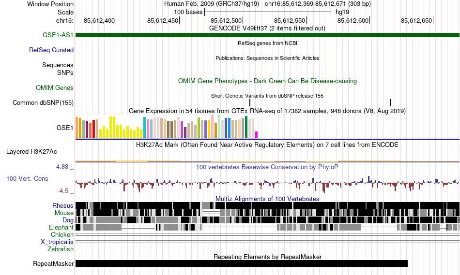
Task: Click the SNPs track label
Action: coord(65,72)
